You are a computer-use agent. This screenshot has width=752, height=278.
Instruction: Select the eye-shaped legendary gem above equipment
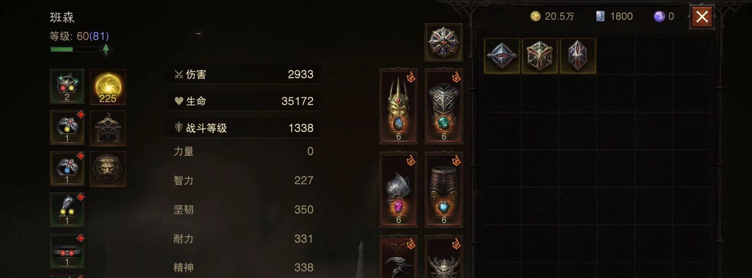coord(444,42)
